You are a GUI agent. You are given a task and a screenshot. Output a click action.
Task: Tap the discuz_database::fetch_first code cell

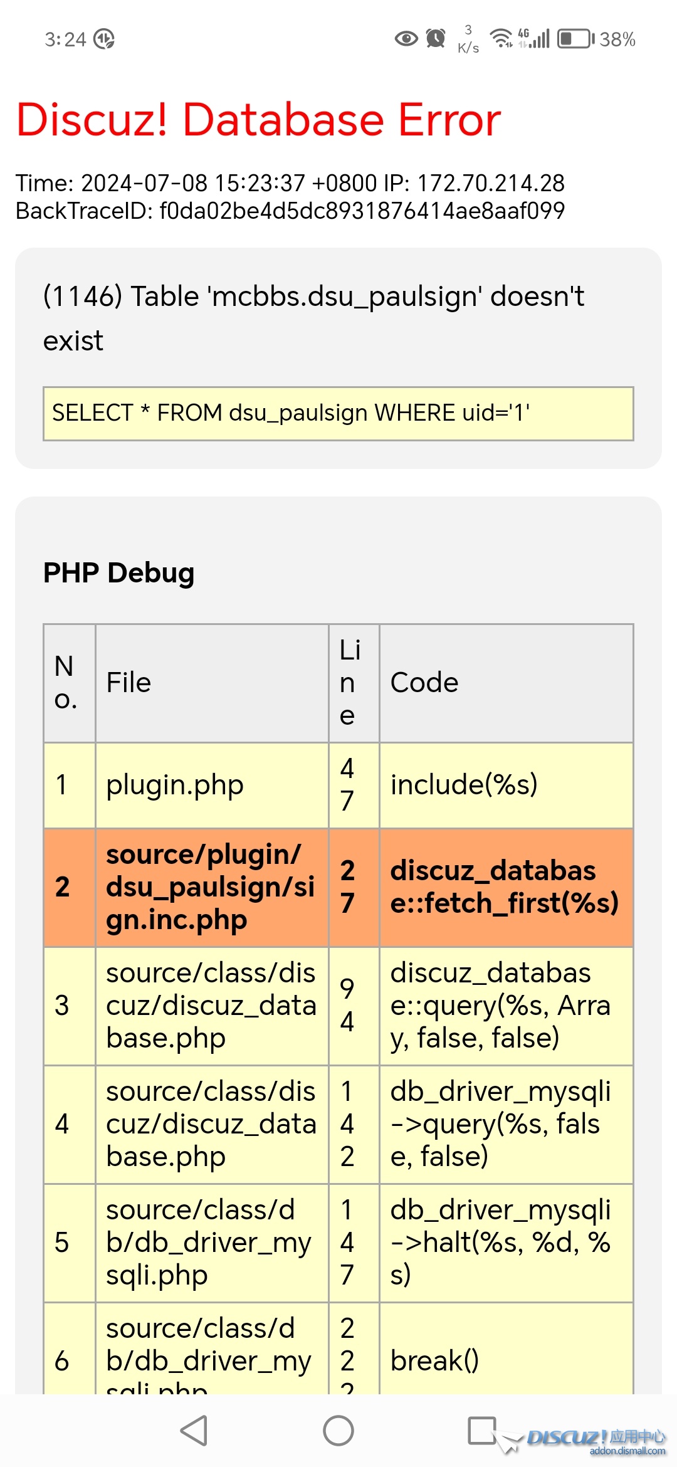click(x=505, y=887)
